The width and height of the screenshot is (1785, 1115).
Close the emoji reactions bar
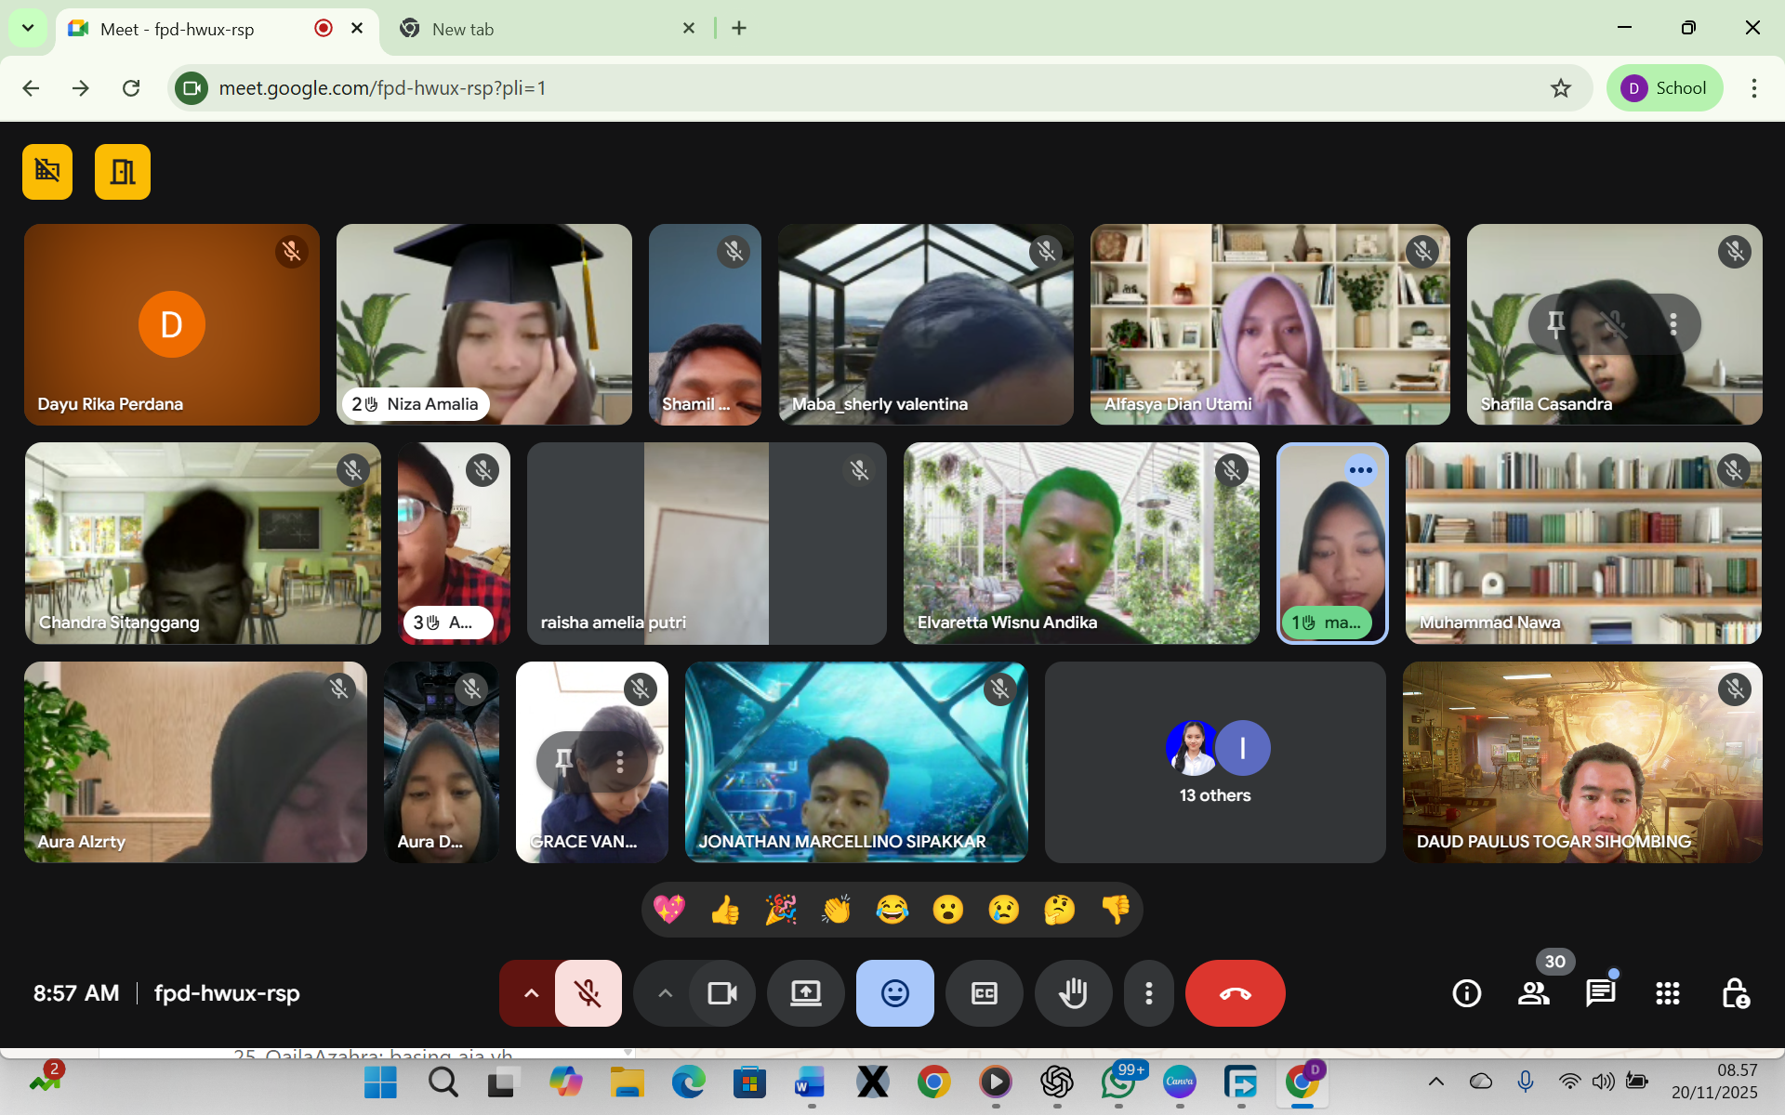pyautogui.click(x=894, y=993)
